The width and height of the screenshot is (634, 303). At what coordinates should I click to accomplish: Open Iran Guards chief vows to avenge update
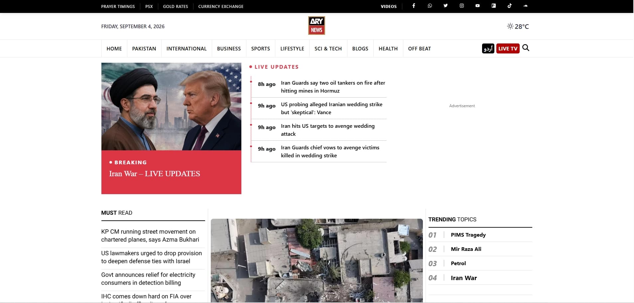330,151
